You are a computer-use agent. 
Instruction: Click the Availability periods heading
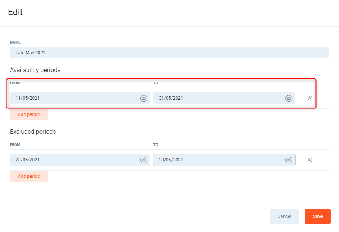35,70
